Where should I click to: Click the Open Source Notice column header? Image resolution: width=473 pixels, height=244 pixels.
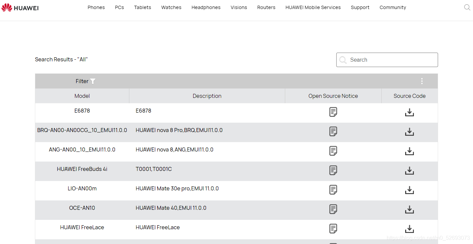(x=333, y=96)
